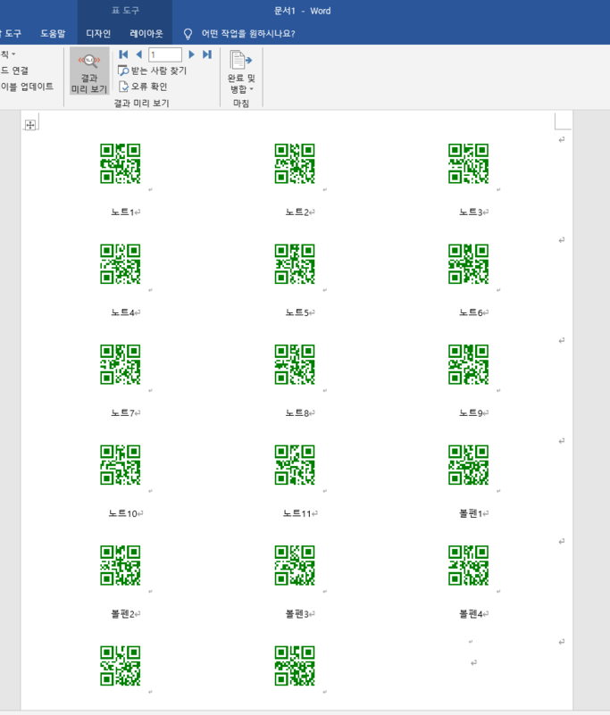Select the QR code above 노트5
This screenshot has height=715, width=610.
coord(295,264)
